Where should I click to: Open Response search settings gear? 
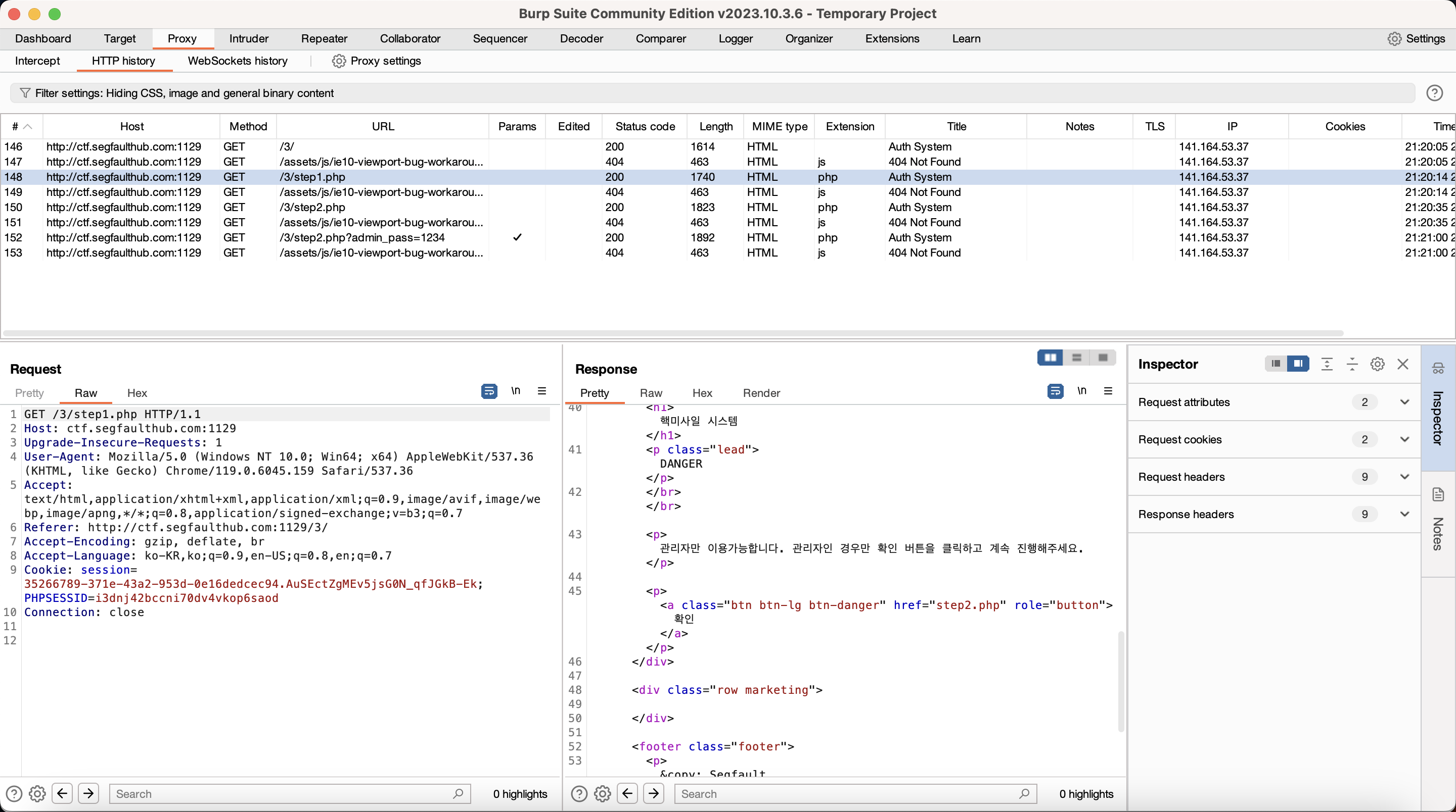[x=603, y=793]
